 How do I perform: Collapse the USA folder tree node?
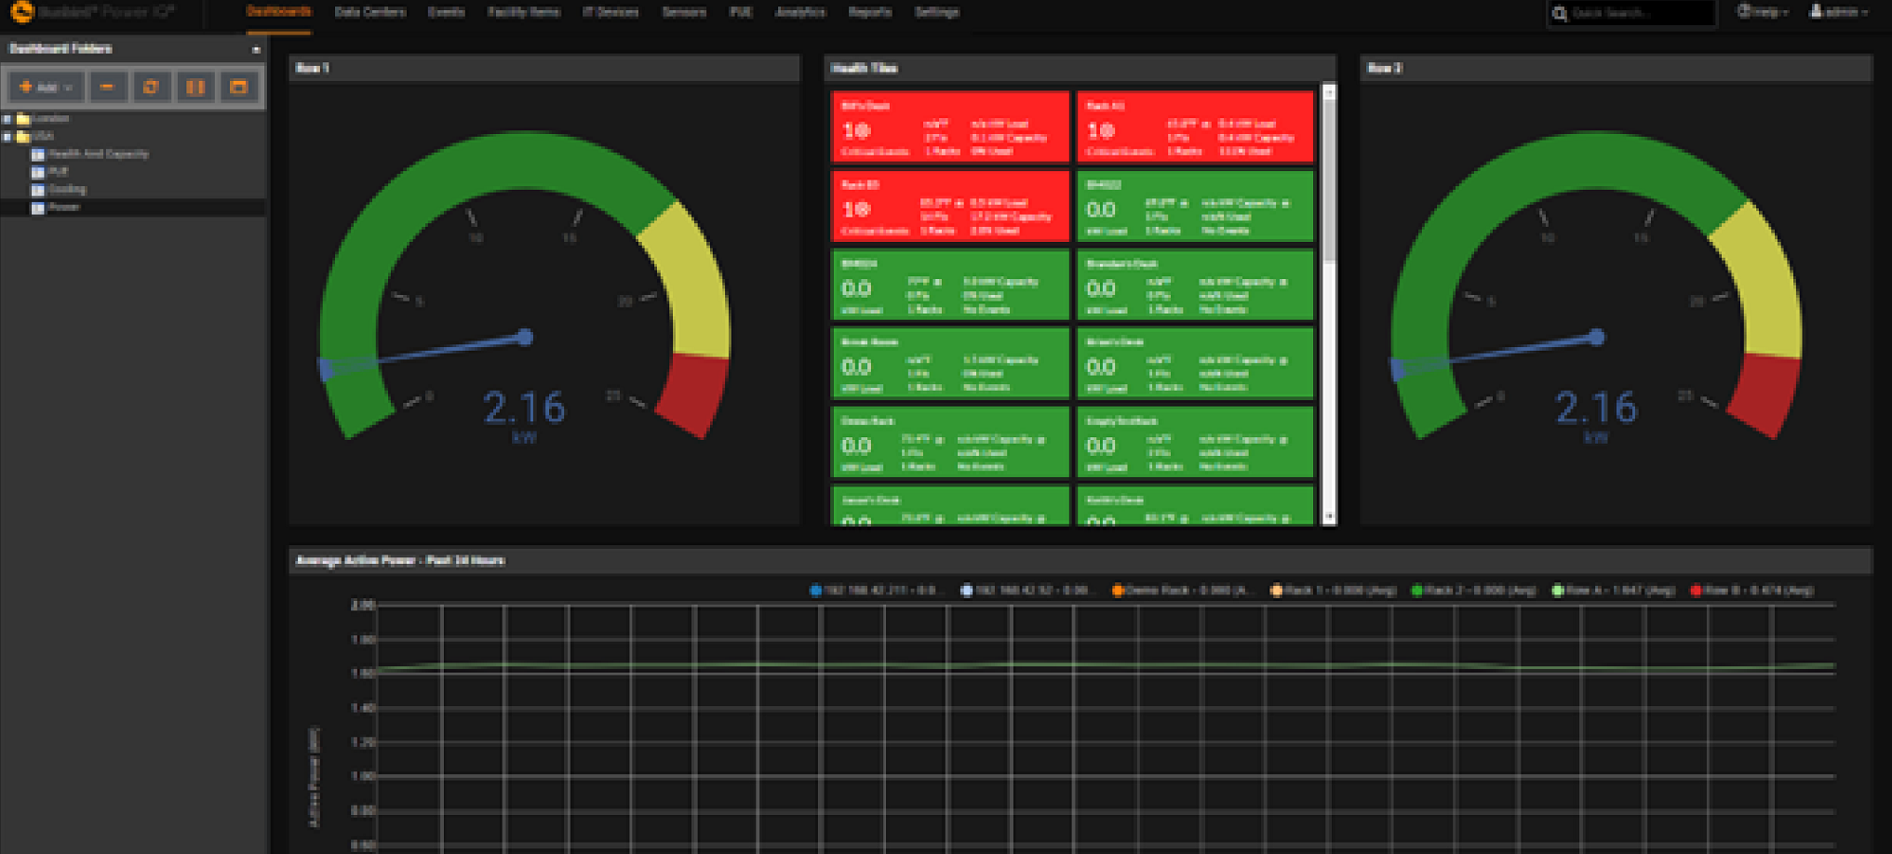click(x=8, y=136)
